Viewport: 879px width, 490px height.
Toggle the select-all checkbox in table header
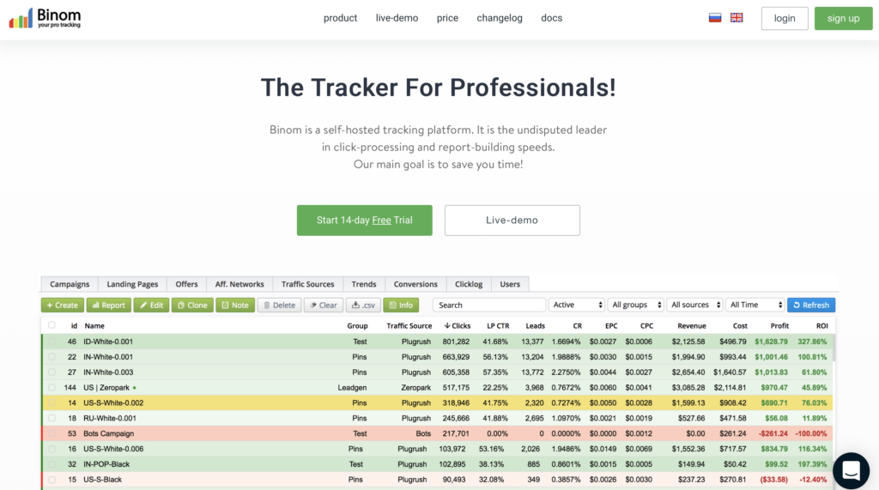[x=52, y=325]
